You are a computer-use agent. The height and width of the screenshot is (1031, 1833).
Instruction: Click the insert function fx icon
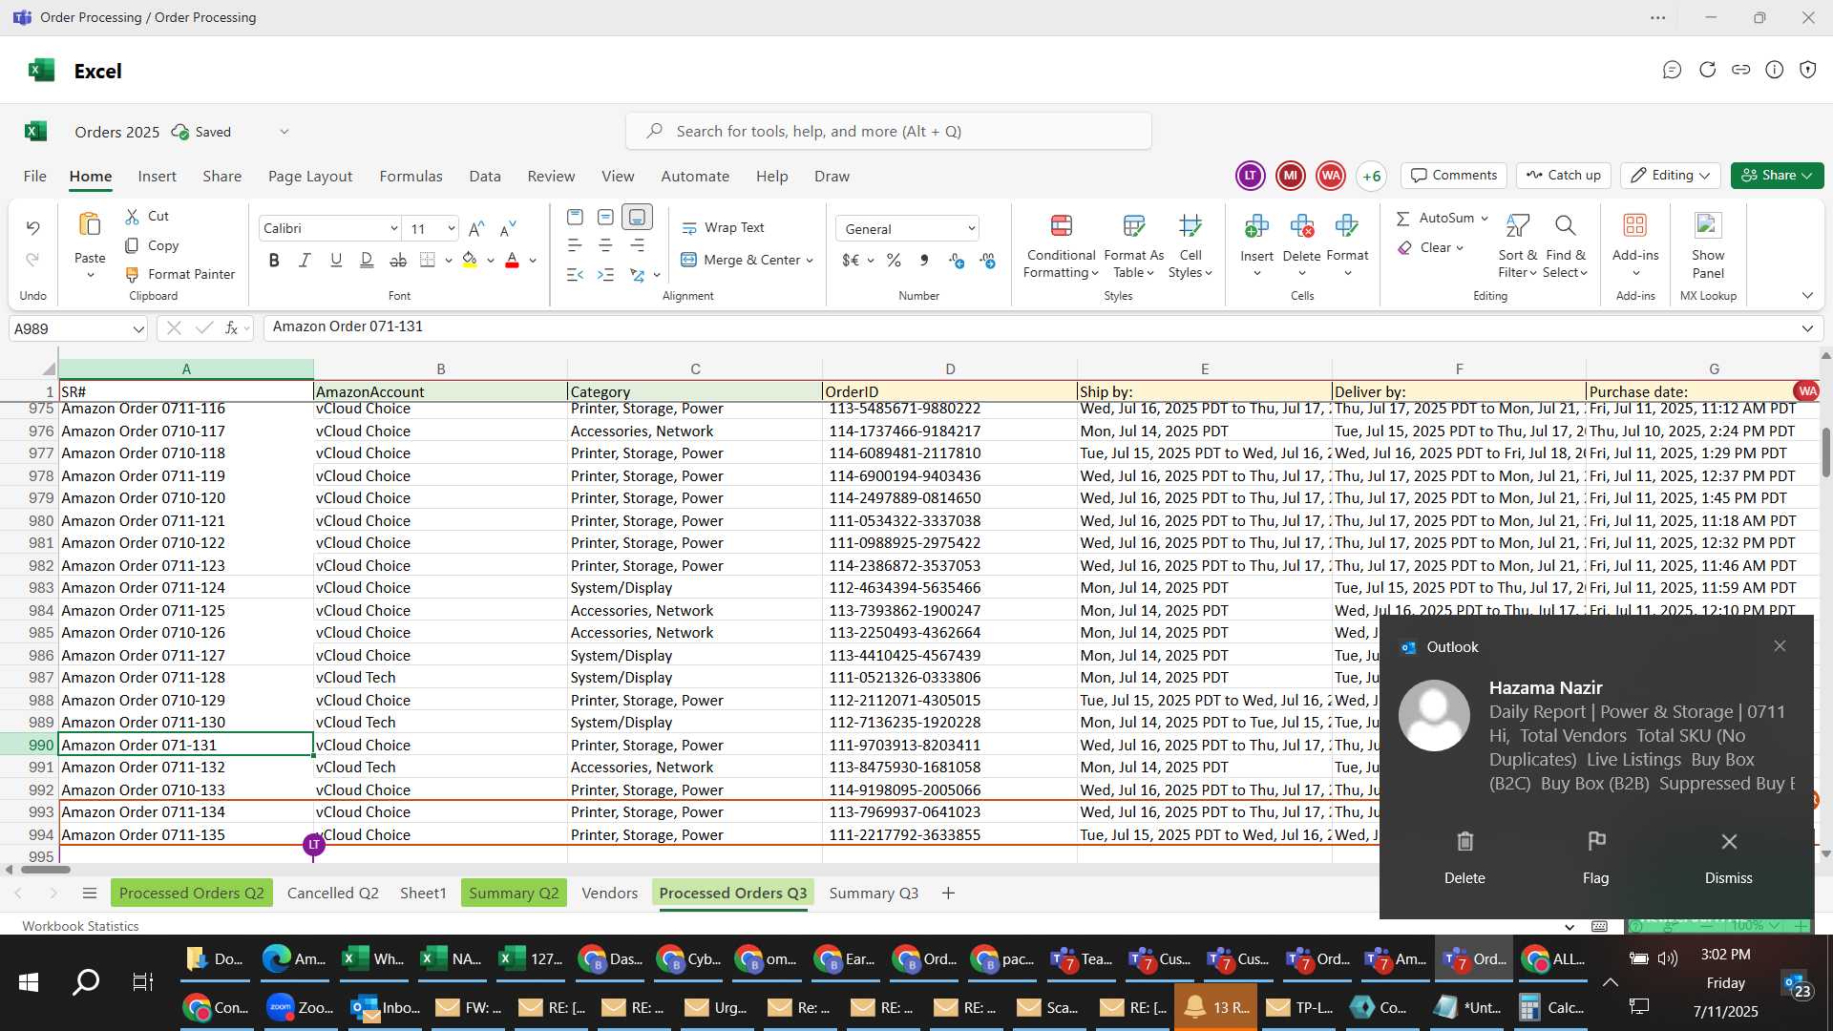(231, 327)
